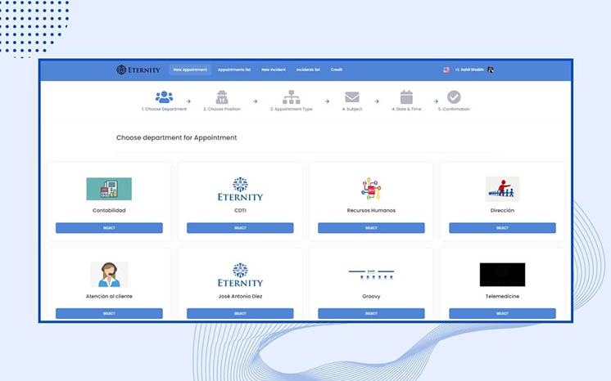Click Select under Dirección

pyautogui.click(x=502, y=228)
